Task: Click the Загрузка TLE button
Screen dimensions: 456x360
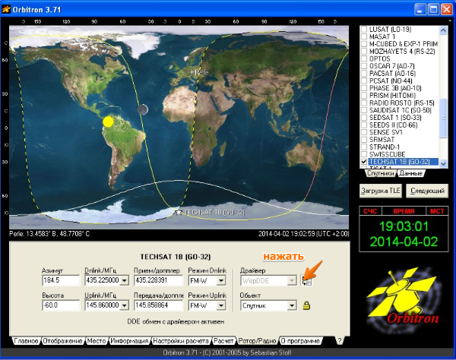Action: coord(381,191)
